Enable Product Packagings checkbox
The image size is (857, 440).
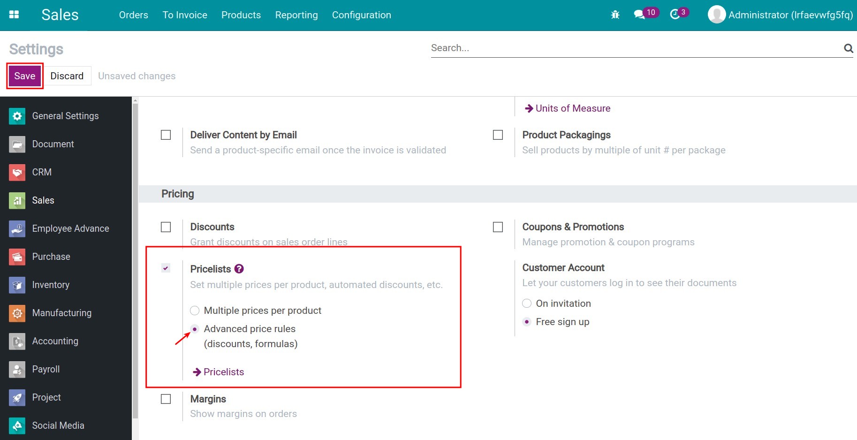(498, 135)
